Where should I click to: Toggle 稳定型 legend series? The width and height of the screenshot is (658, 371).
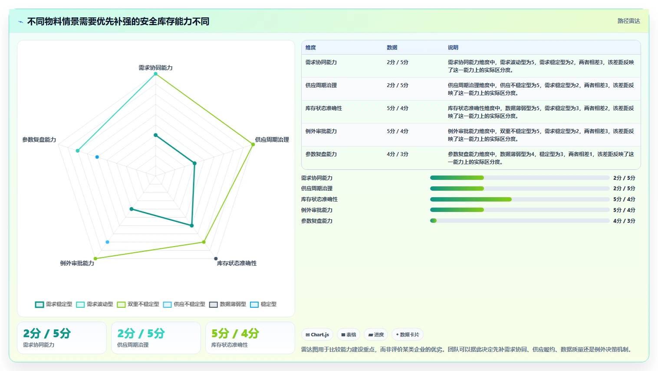coord(263,304)
